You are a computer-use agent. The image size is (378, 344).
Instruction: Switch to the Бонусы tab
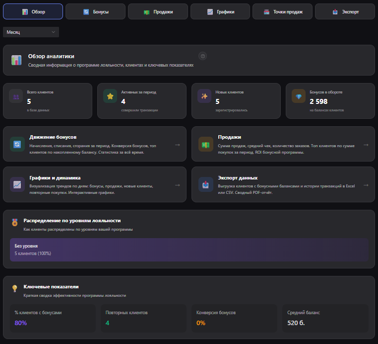click(95, 11)
